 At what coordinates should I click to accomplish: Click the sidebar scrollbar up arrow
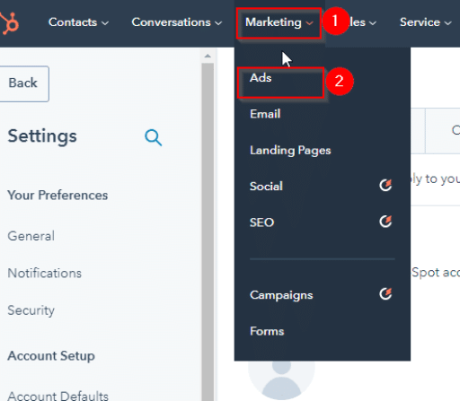tap(208, 56)
